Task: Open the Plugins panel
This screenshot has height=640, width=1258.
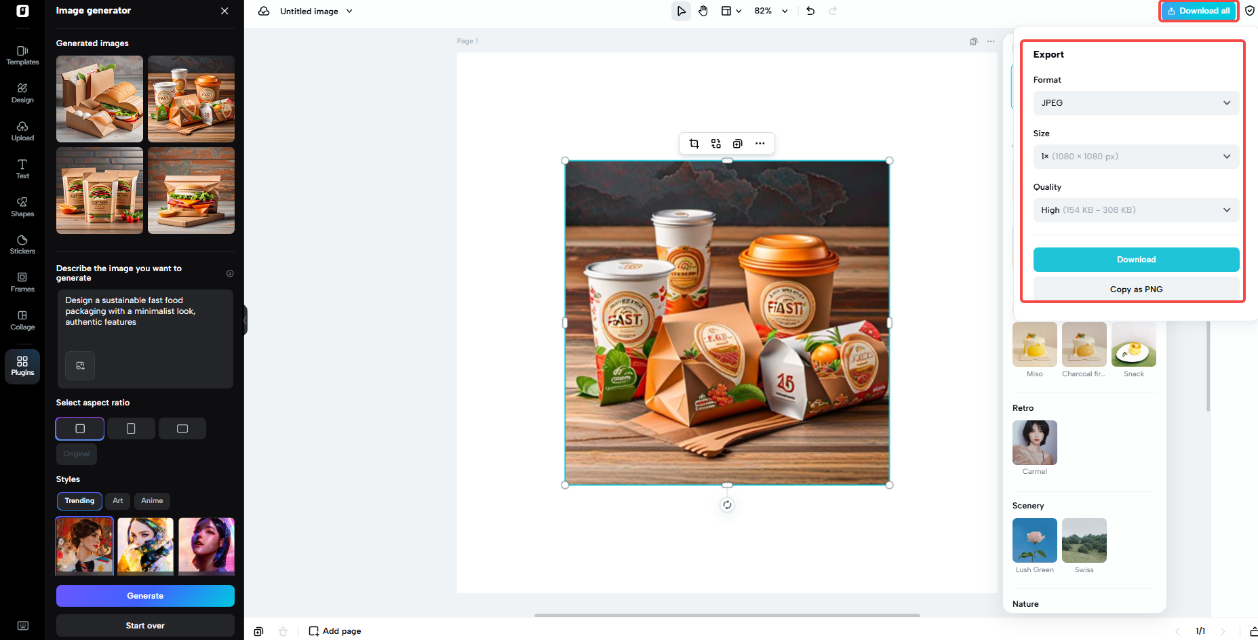Action: pos(22,366)
